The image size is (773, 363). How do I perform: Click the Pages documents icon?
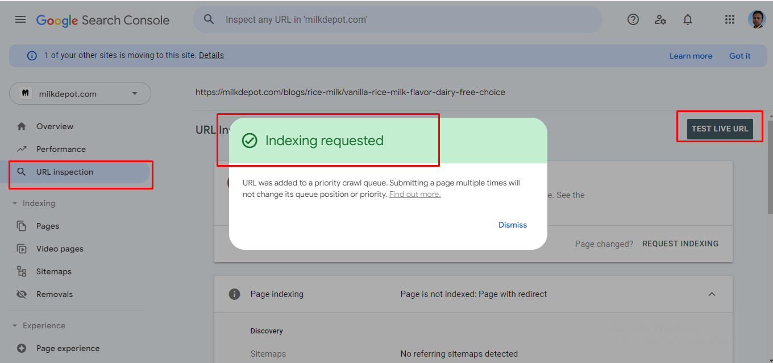pyautogui.click(x=22, y=226)
